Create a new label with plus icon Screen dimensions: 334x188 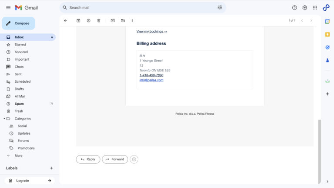(x=51, y=168)
